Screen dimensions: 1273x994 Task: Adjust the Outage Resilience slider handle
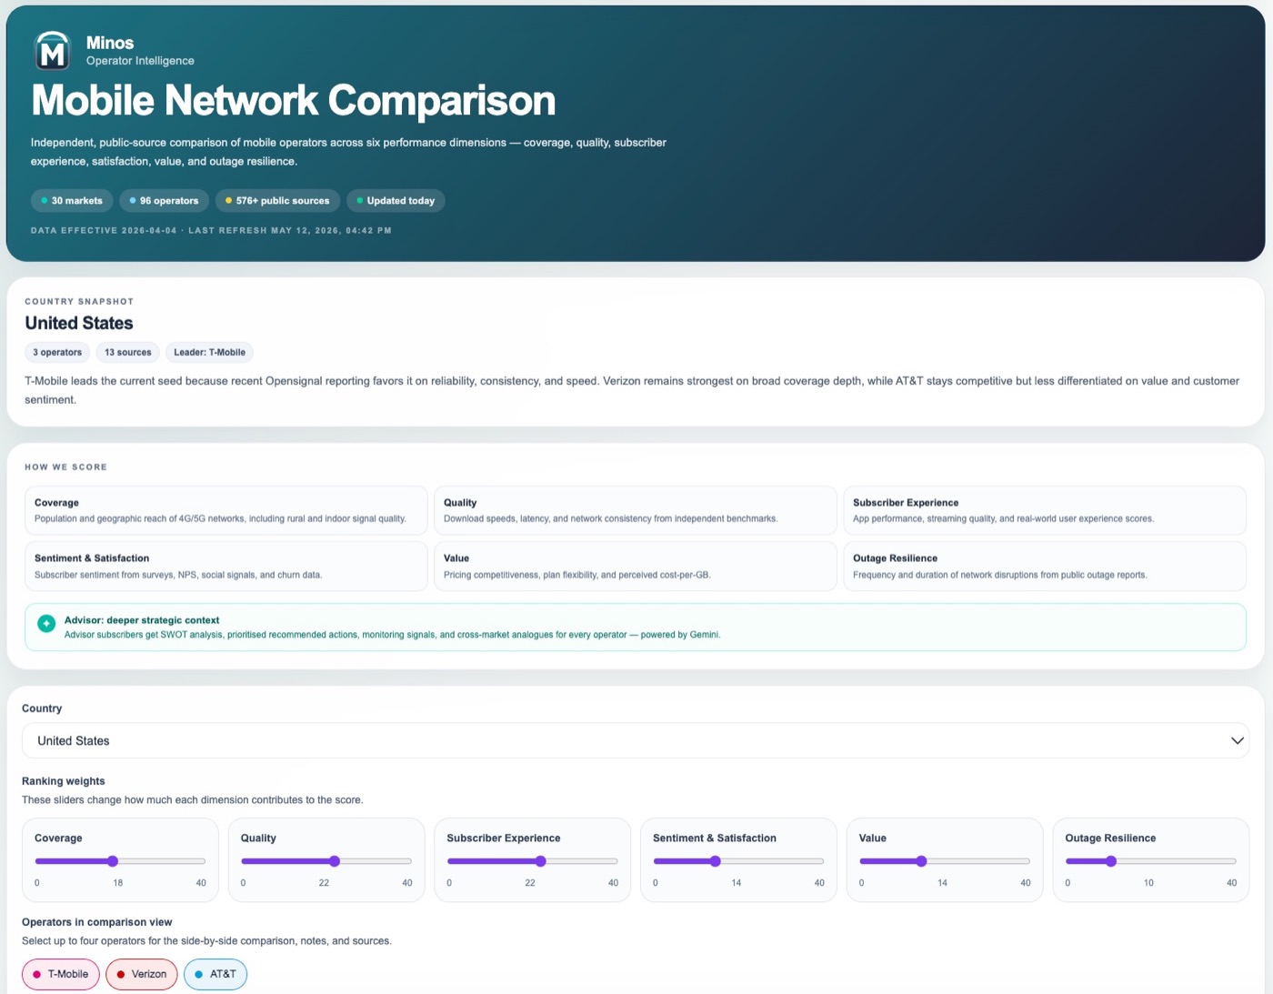tap(1111, 861)
